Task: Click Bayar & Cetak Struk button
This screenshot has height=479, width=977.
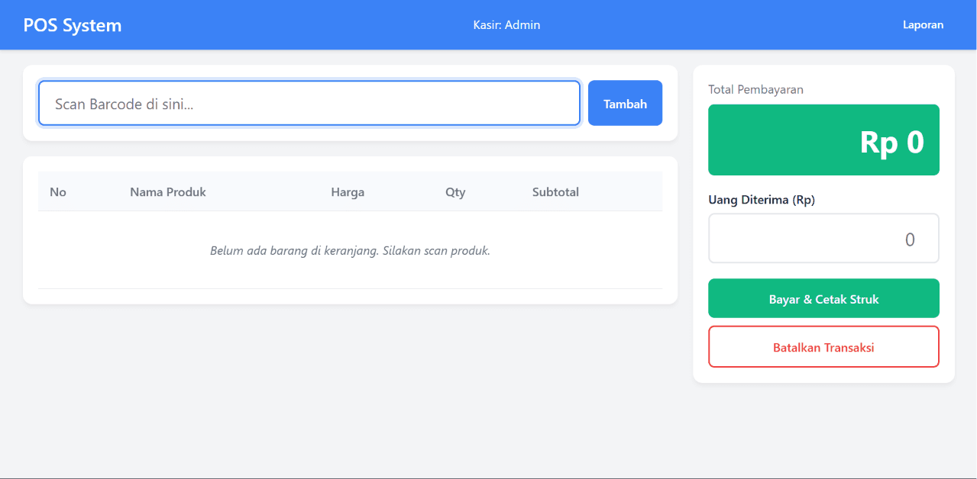Action: click(x=823, y=298)
